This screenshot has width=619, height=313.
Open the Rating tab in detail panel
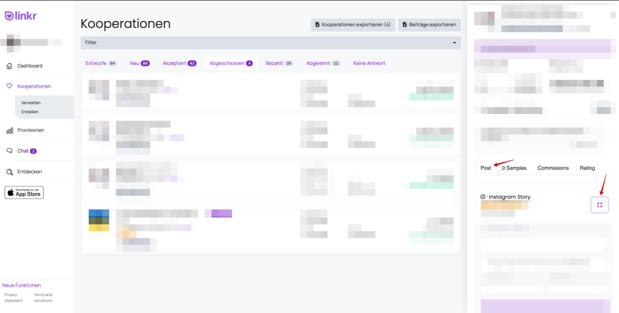tap(587, 168)
